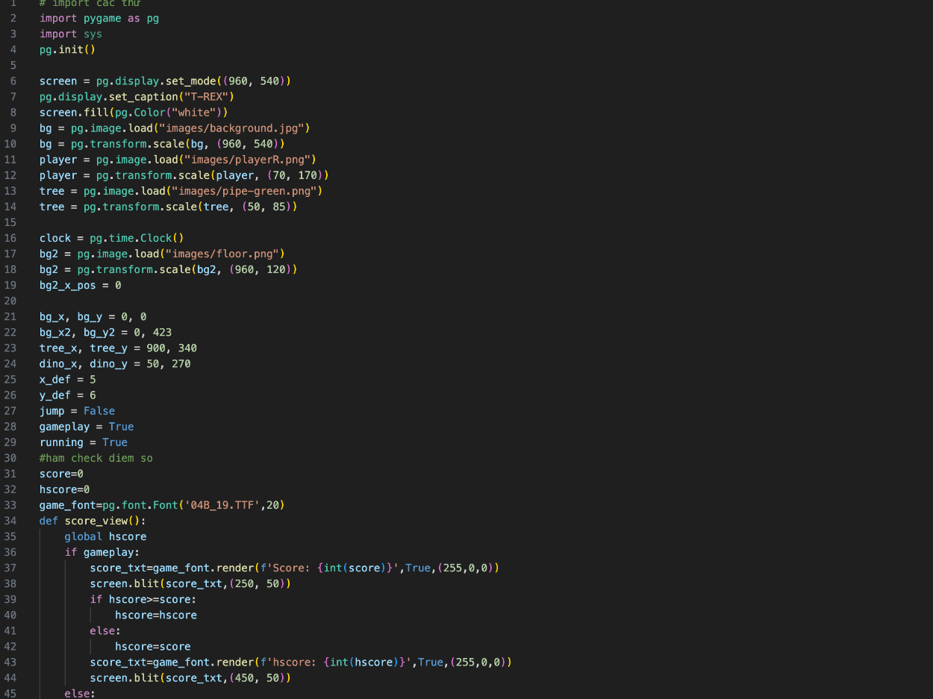This screenshot has width=933, height=699.
Task: Click line number 16 in the gutter
Action: (x=10, y=238)
